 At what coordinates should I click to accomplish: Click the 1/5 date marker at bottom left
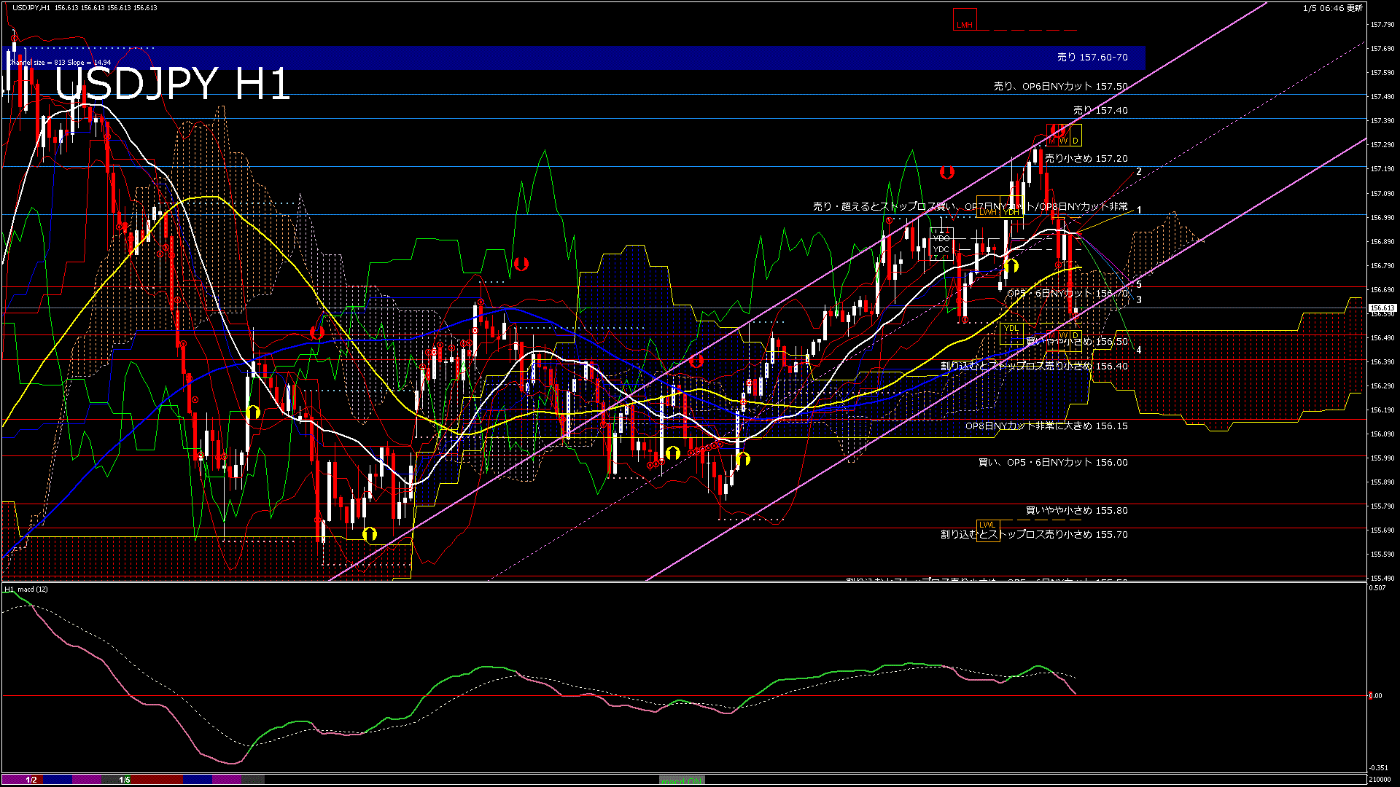click(123, 780)
